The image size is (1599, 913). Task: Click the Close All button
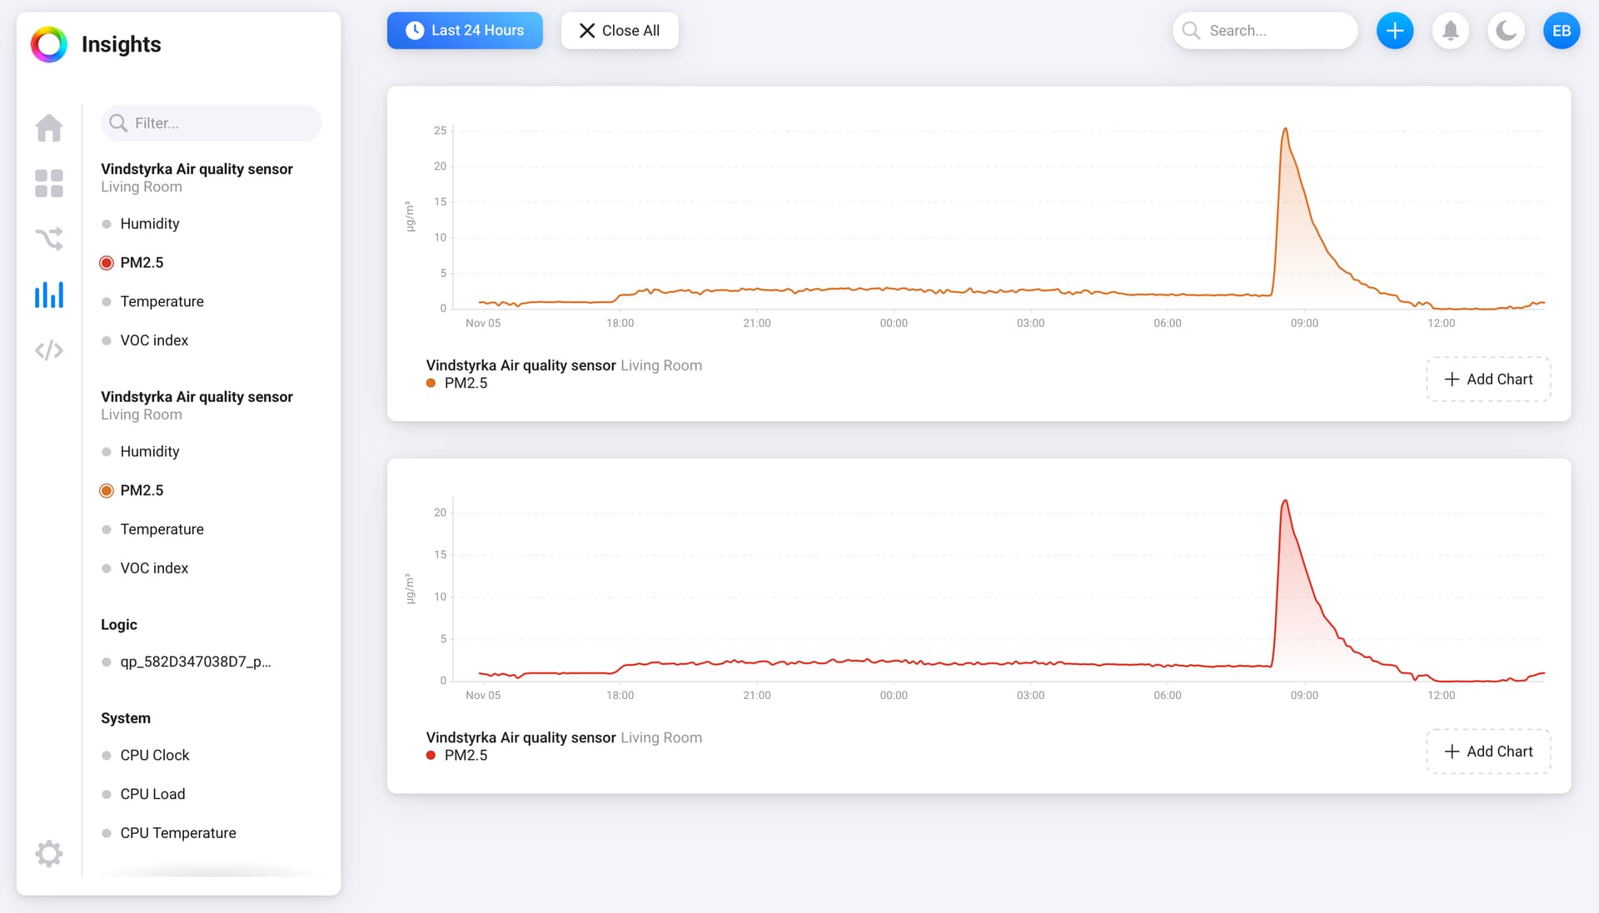[620, 31]
